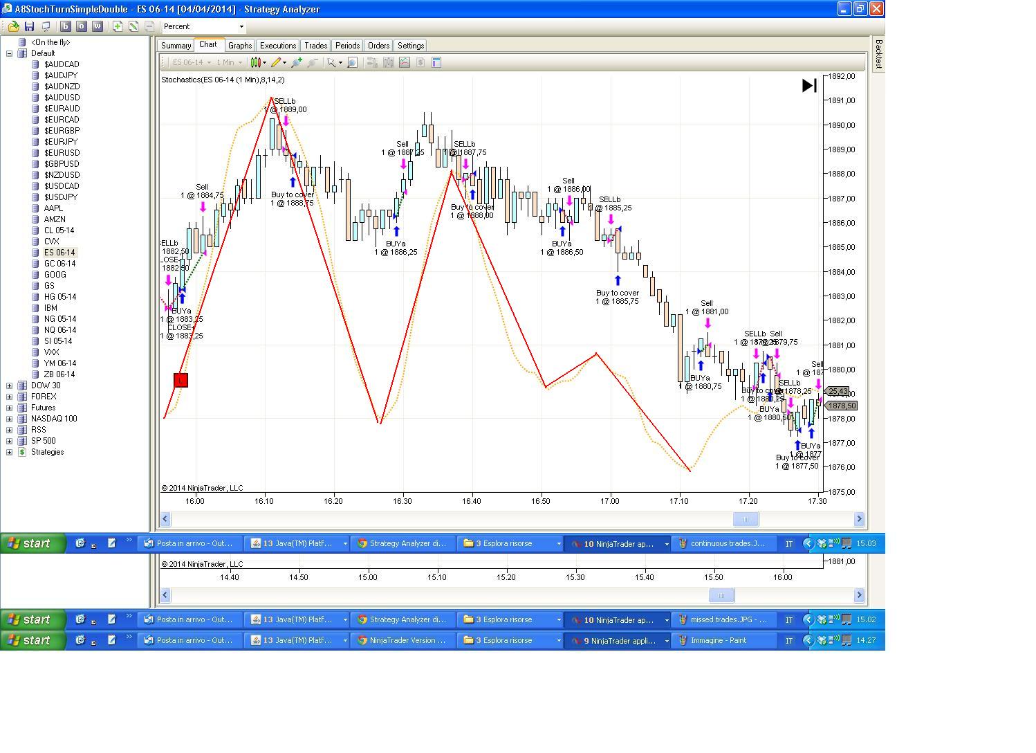The width and height of the screenshot is (1036, 753).
Task: Open the Settings tab
Action: [411, 46]
